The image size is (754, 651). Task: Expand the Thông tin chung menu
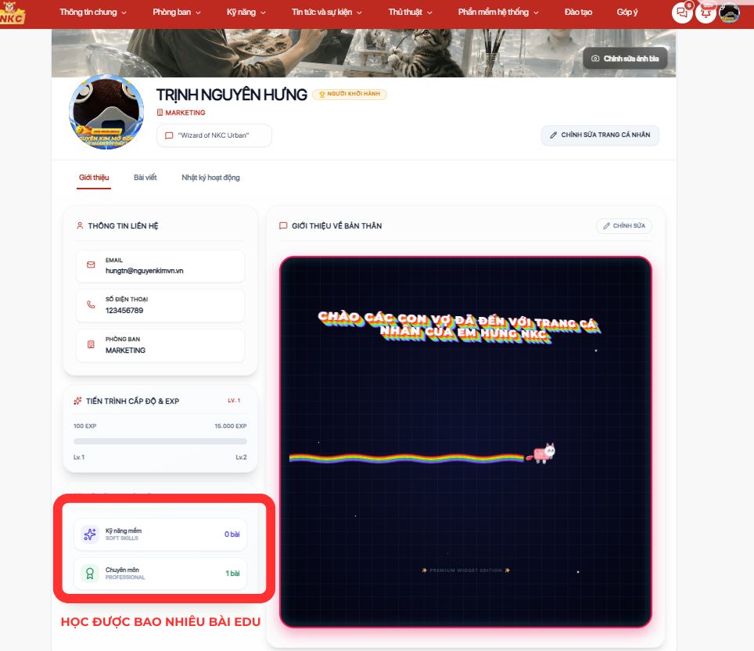tap(93, 12)
